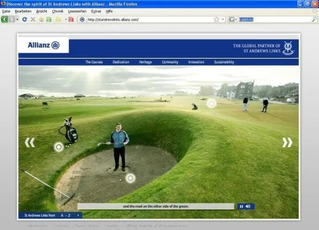This screenshot has height=230, width=319.
Task: Click the Allianz logo
Action: [x=44, y=45]
